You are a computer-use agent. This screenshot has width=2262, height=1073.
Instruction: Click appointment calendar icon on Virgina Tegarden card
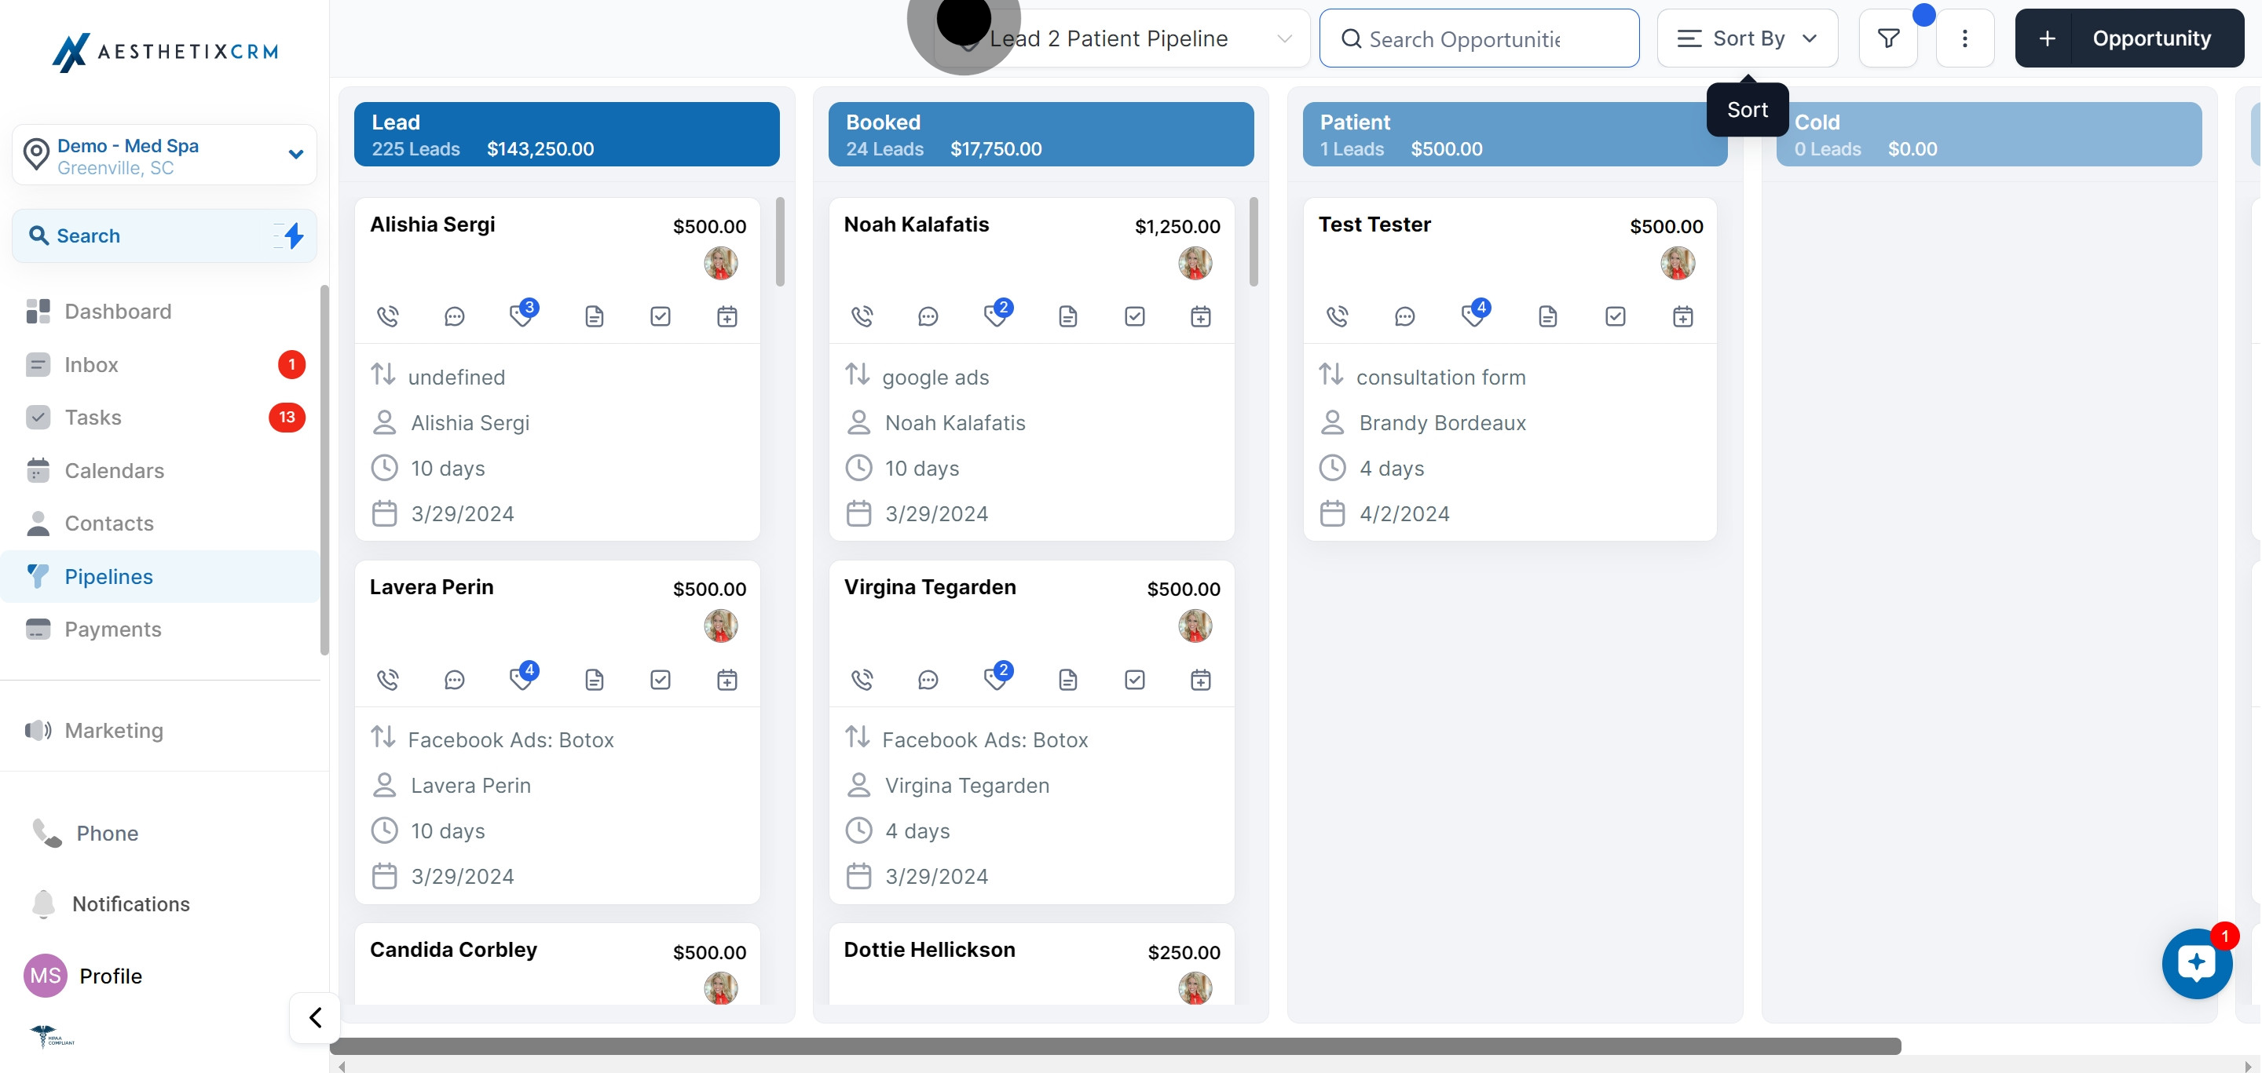coord(1200,680)
